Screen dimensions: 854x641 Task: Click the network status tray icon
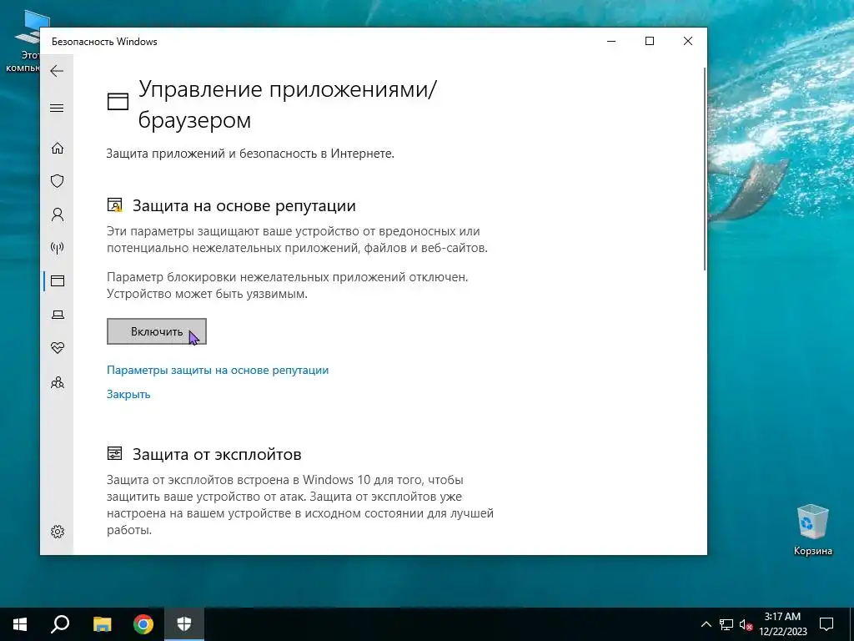point(726,624)
